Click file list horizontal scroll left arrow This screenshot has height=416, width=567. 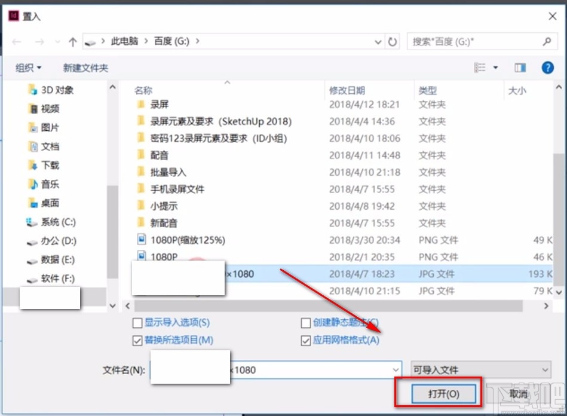(128, 306)
